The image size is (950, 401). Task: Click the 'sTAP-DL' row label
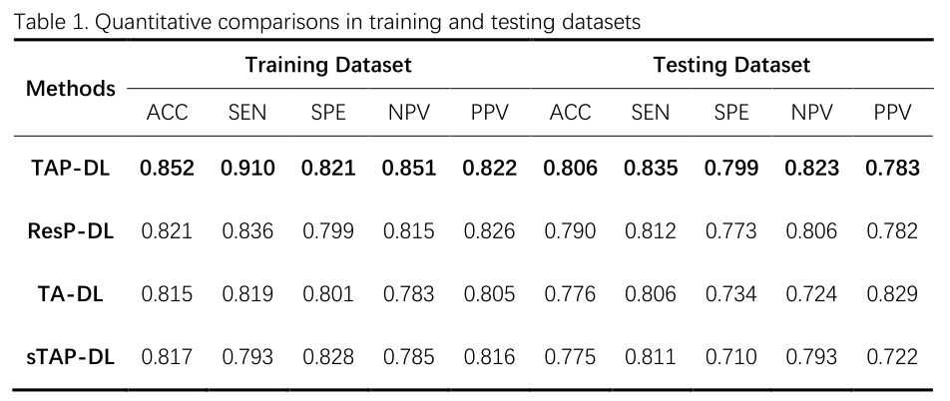pos(71,356)
